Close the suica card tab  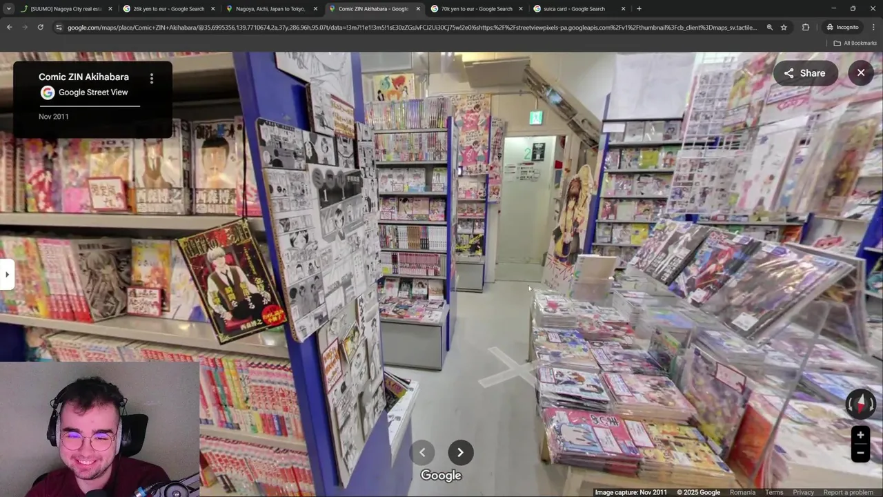tap(623, 9)
